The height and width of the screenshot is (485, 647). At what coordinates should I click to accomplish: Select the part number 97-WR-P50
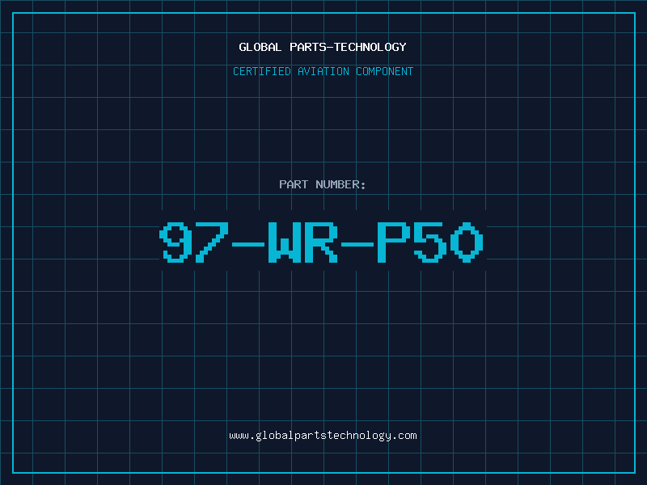tap(323, 242)
